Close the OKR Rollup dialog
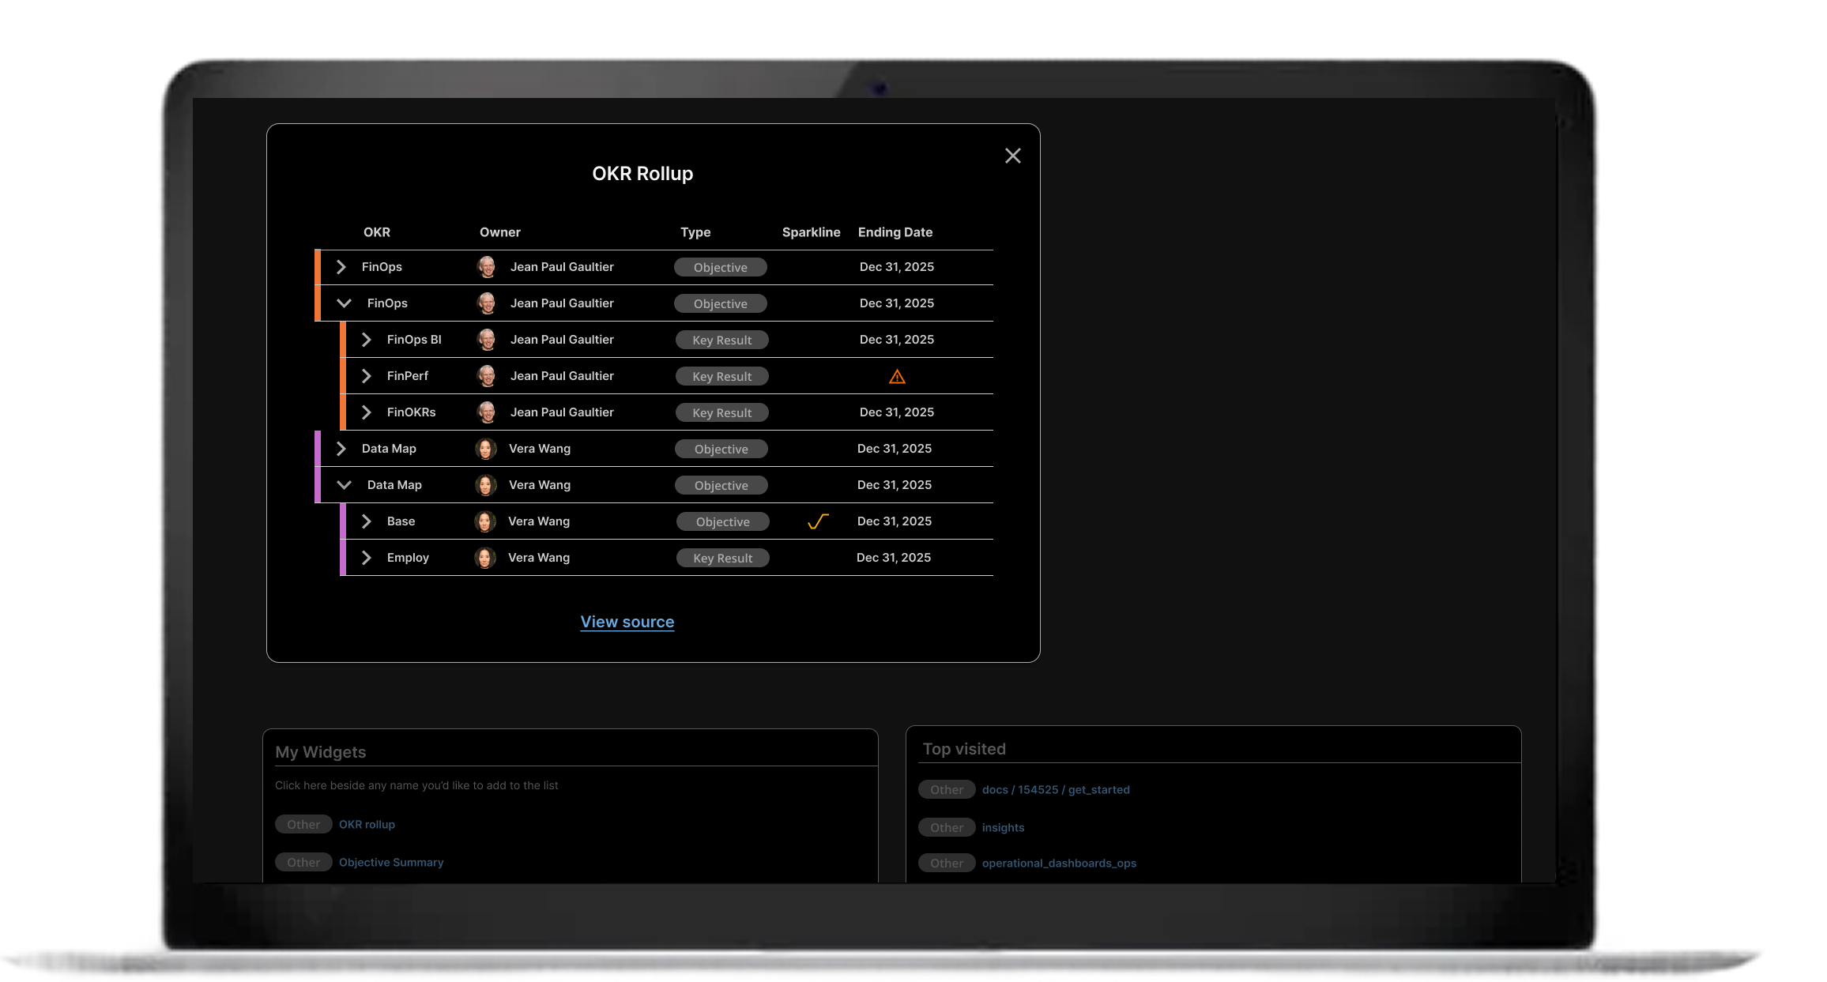The image size is (1827, 982). pyautogui.click(x=1012, y=156)
